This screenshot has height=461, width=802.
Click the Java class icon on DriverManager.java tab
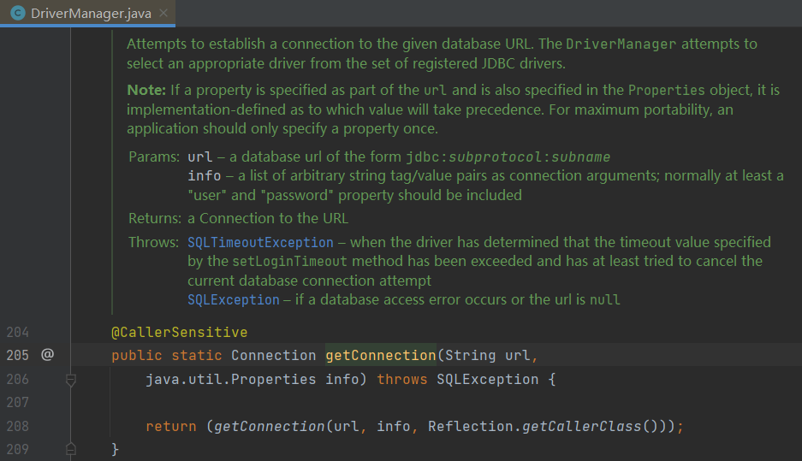pos(16,14)
